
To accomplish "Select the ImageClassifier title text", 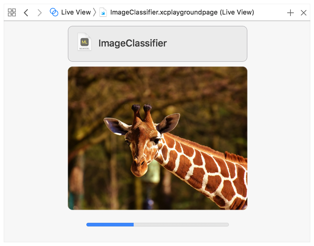I will coord(133,43).
